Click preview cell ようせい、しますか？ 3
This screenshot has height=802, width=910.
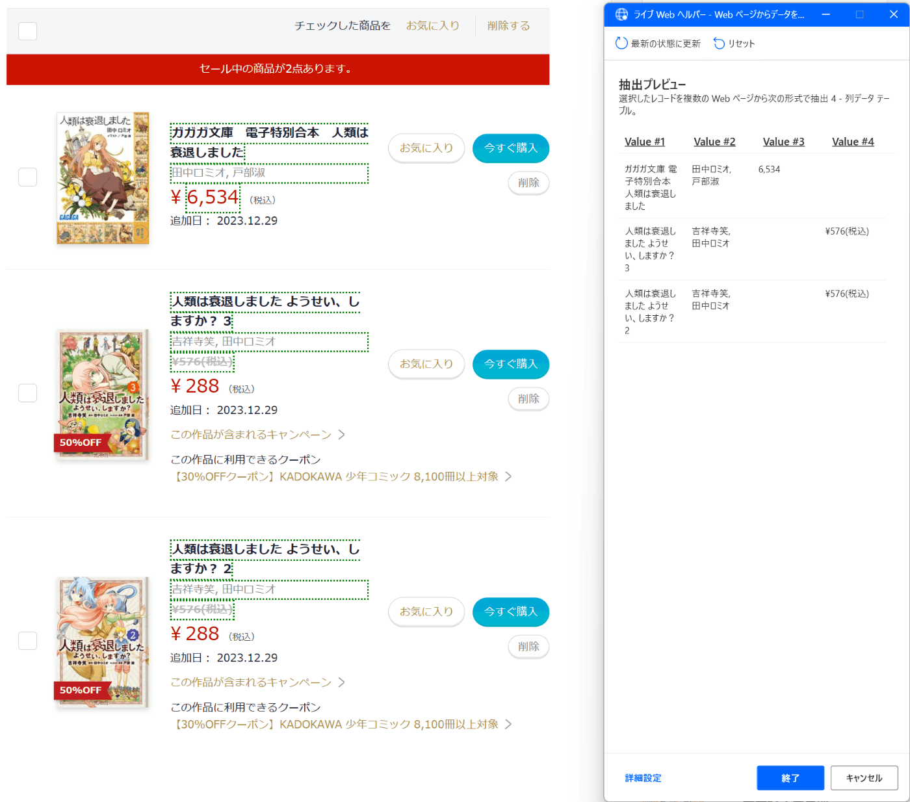click(x=651, y=249)
